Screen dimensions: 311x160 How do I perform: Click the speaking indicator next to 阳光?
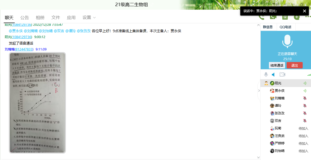[305, 83]
